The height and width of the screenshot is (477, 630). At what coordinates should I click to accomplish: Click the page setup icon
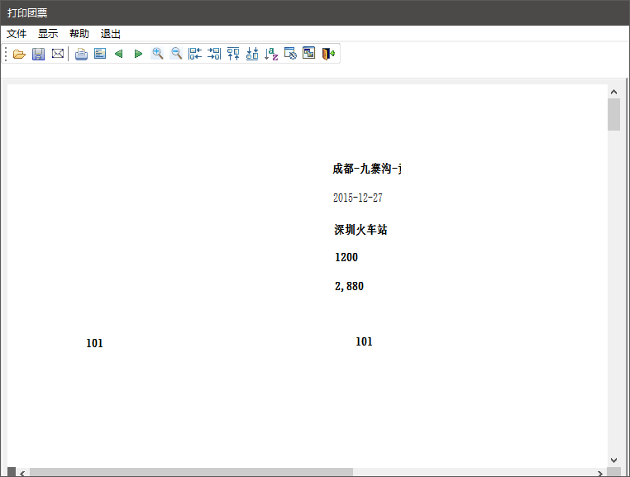(x=100, y=54)
